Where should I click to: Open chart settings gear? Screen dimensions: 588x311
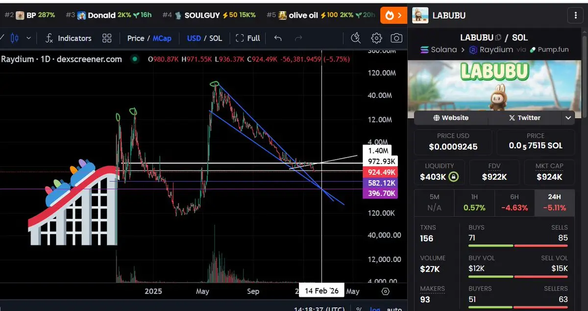(x=376, y=38)
